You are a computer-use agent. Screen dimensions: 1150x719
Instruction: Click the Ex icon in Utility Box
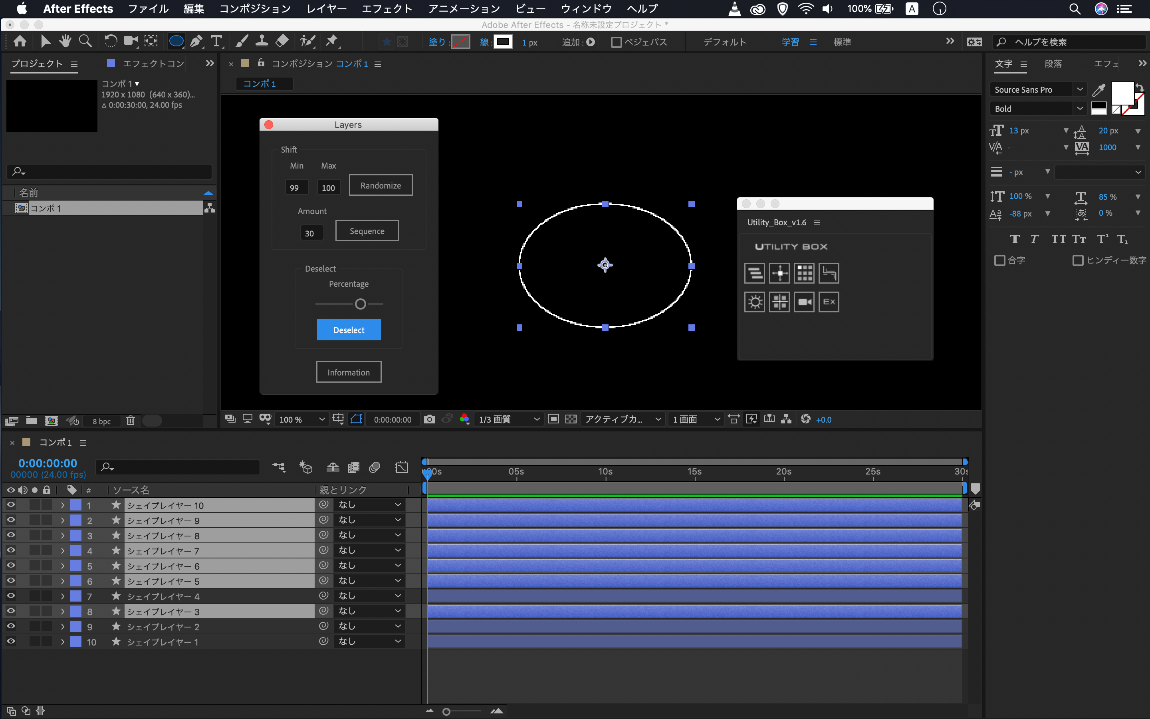pyautogui.click(x=829, y=302)
